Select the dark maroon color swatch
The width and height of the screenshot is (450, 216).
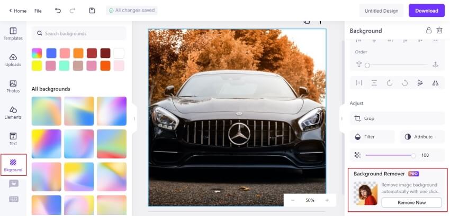click(x=105, y=53)
